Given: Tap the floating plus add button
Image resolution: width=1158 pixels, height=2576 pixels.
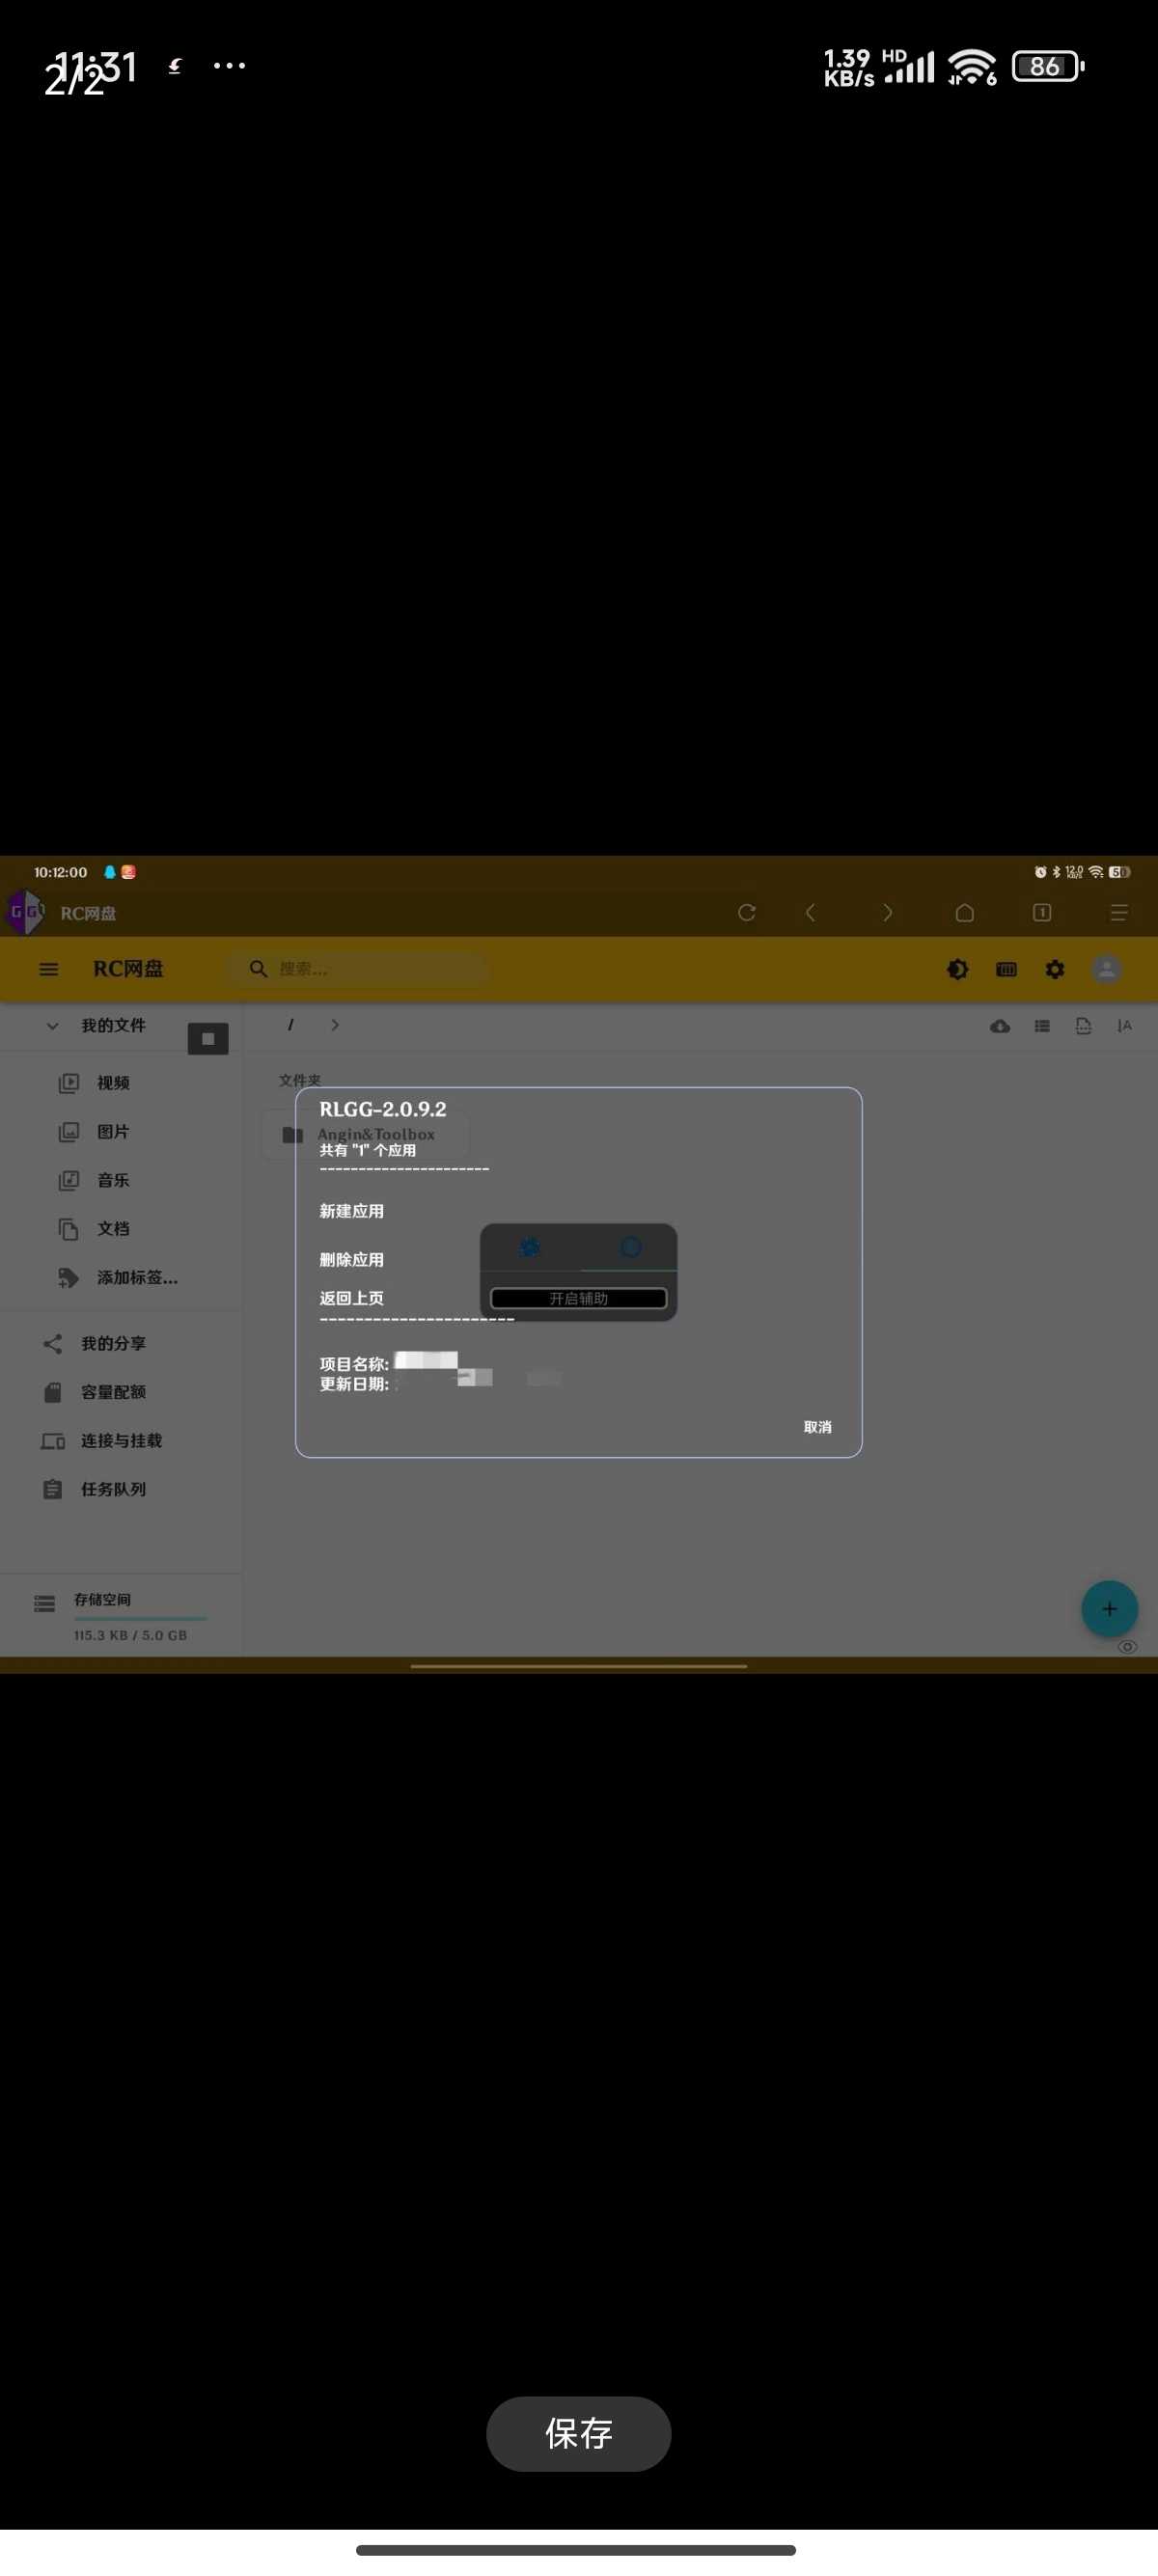Looking at the screenshot, I should tap(1109, 1609).
